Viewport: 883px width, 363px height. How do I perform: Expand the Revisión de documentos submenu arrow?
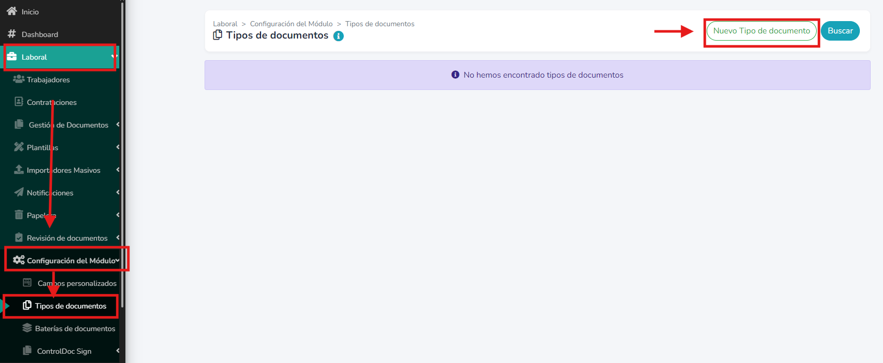[118, 238]
